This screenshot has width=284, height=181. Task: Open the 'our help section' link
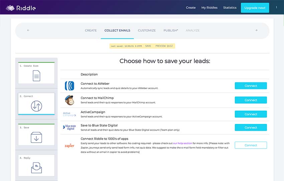click(182, 143)
